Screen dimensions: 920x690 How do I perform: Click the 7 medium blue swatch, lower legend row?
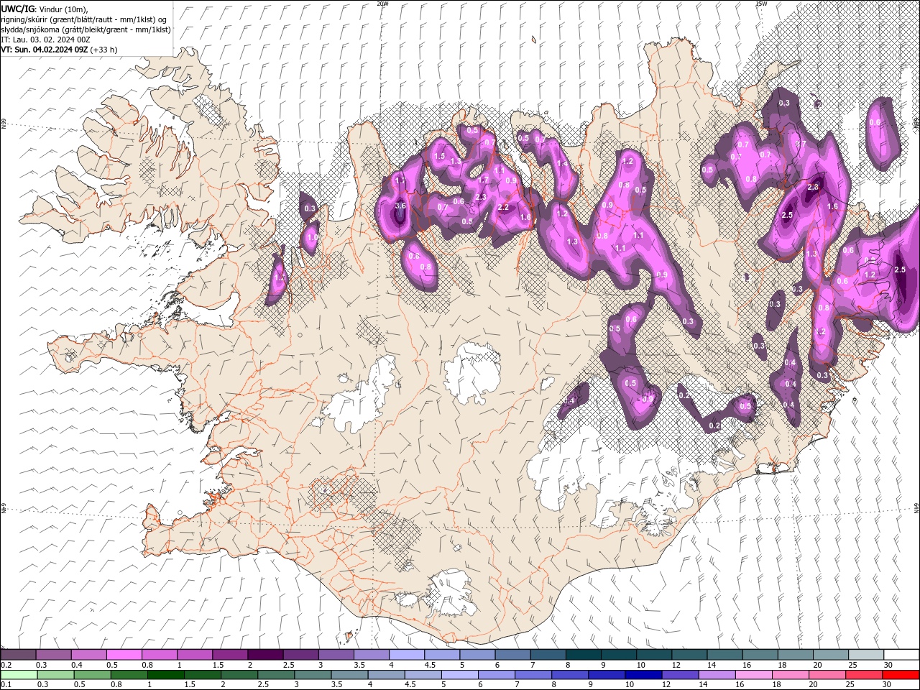[x=533, y=675]
